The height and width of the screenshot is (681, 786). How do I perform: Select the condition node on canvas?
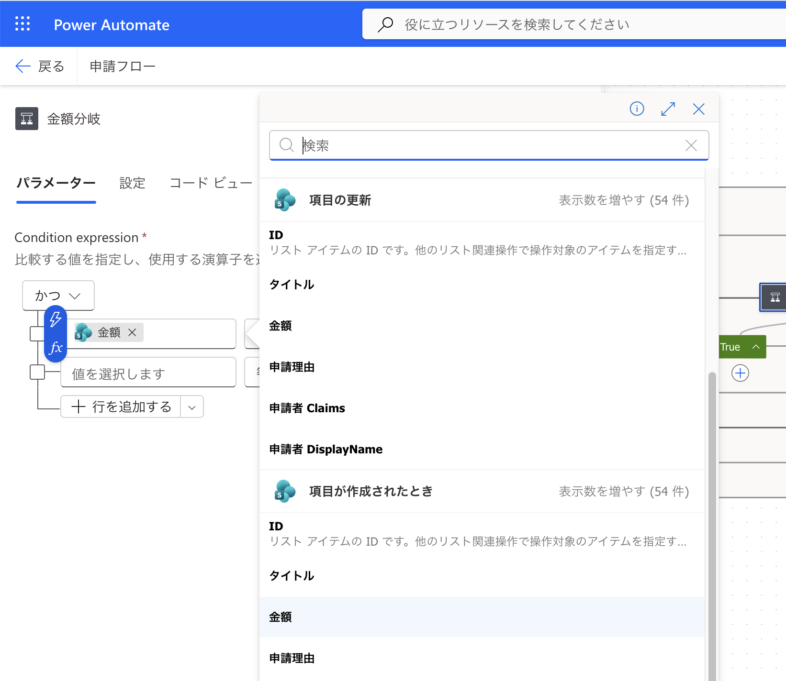click(774, 297)
